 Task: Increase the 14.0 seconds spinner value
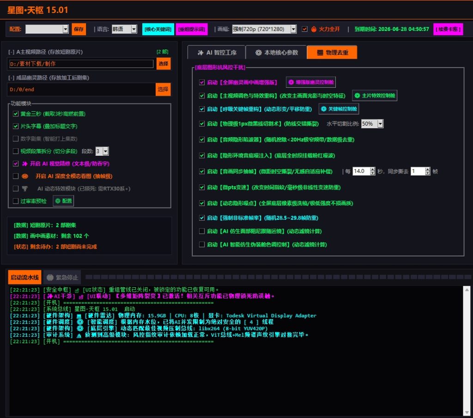click(373, 169)
